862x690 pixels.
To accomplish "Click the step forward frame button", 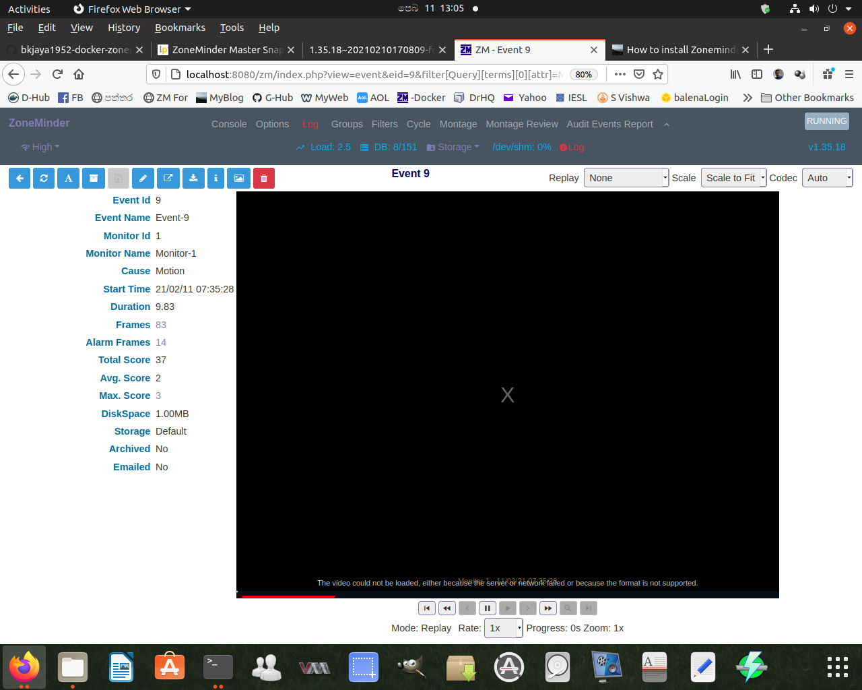I will [x=528, y=608].
